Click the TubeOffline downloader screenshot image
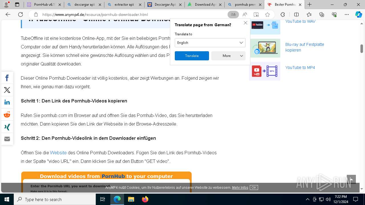 pos(106,182)
